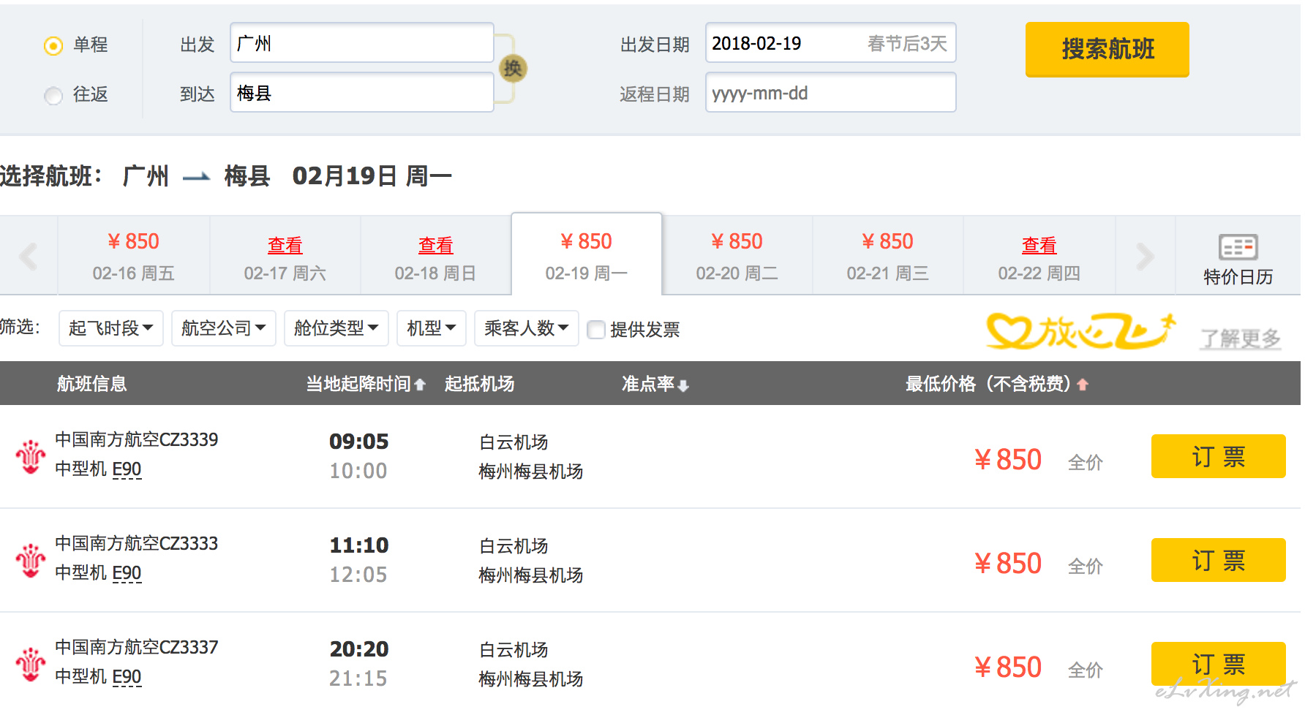Toggle the 提供发票 checkbox

596,330
